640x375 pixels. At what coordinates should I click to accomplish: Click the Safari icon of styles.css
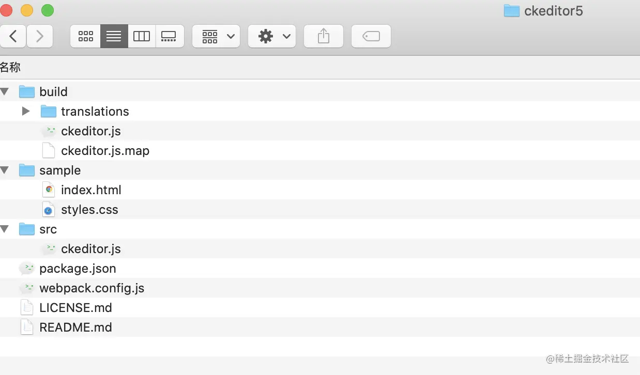click(x=49, y=209)
